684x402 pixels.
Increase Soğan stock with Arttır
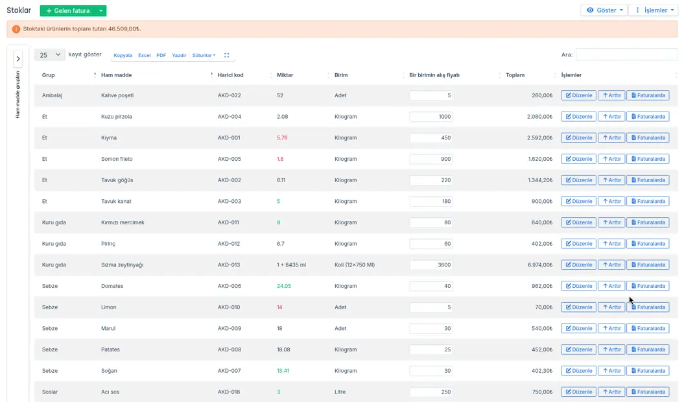(x=611, y=371)
